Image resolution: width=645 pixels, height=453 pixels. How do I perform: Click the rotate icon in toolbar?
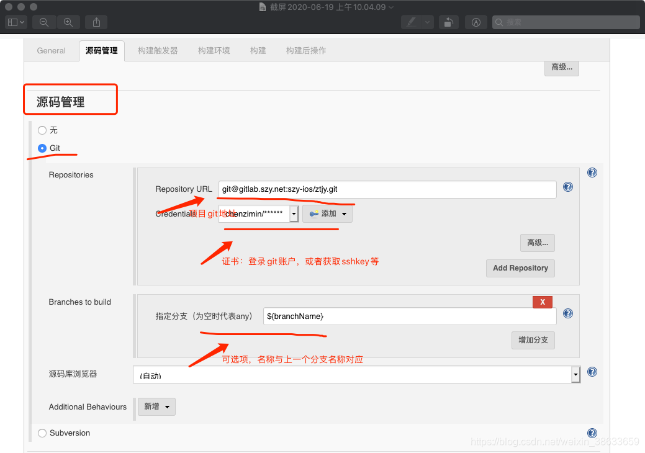tap(449, 22)
